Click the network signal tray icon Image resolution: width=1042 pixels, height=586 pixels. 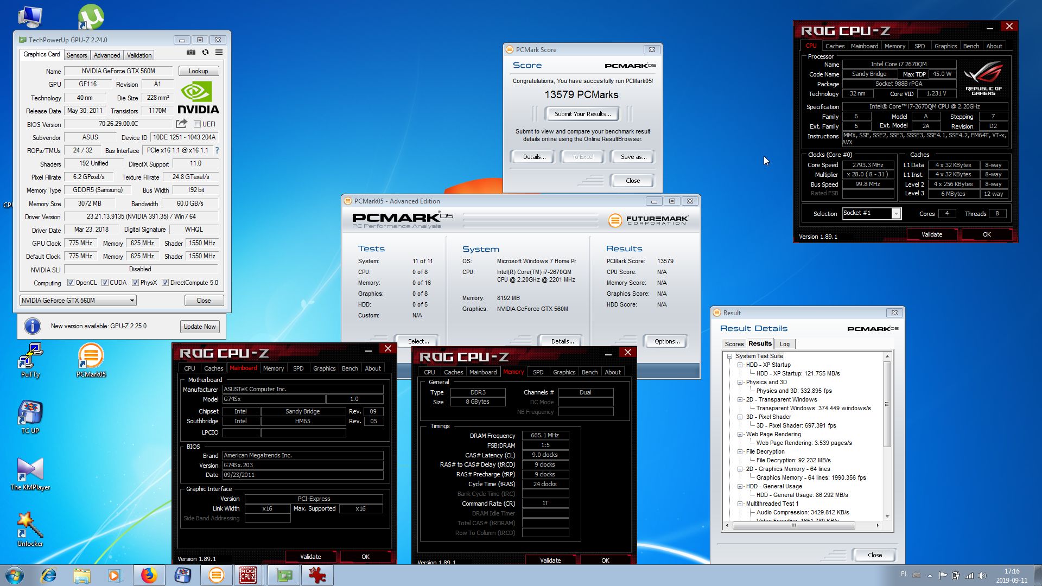click(x=969, y=576)
